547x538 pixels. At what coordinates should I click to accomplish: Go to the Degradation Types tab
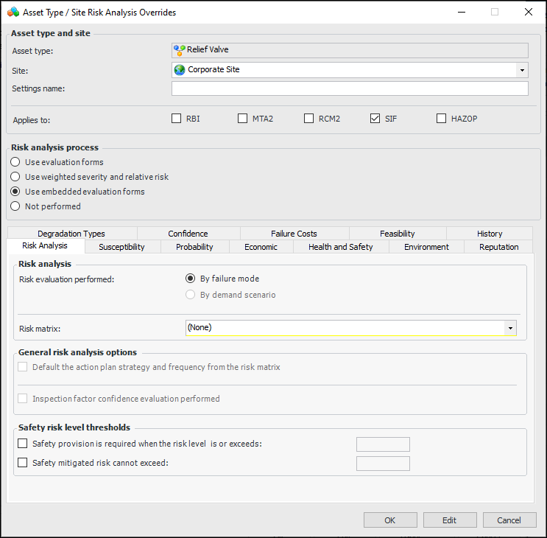tap(71, 234)
